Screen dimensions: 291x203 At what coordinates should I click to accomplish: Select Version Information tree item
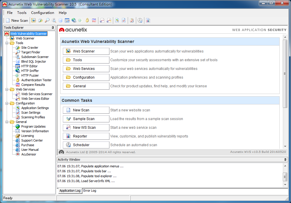(35, 131)
